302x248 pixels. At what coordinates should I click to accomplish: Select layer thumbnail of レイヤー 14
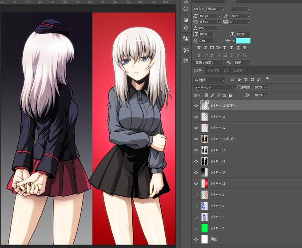coord(205,172)
